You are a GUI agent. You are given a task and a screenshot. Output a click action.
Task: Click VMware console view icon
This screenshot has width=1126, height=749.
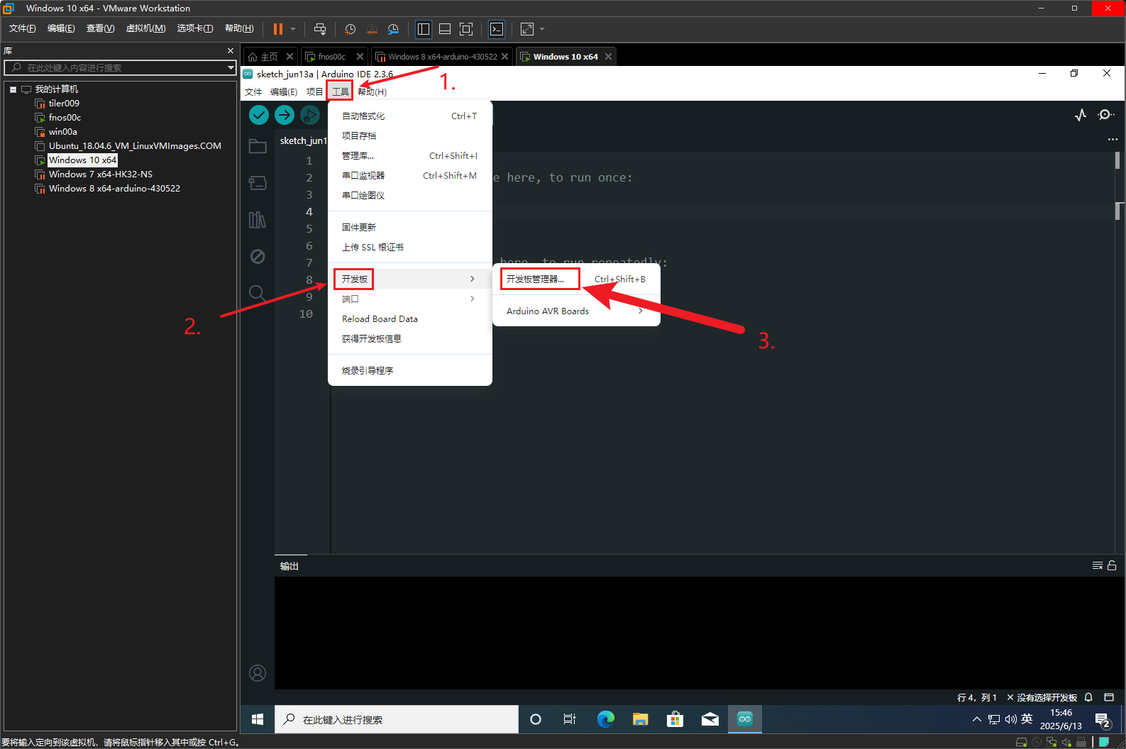coord(497,29)
